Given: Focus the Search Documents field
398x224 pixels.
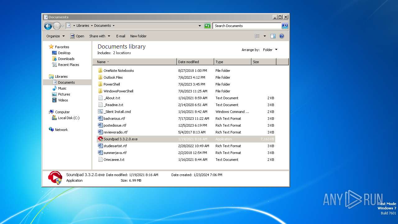Looking at the screenshot, I should click(x=247, y=26).
